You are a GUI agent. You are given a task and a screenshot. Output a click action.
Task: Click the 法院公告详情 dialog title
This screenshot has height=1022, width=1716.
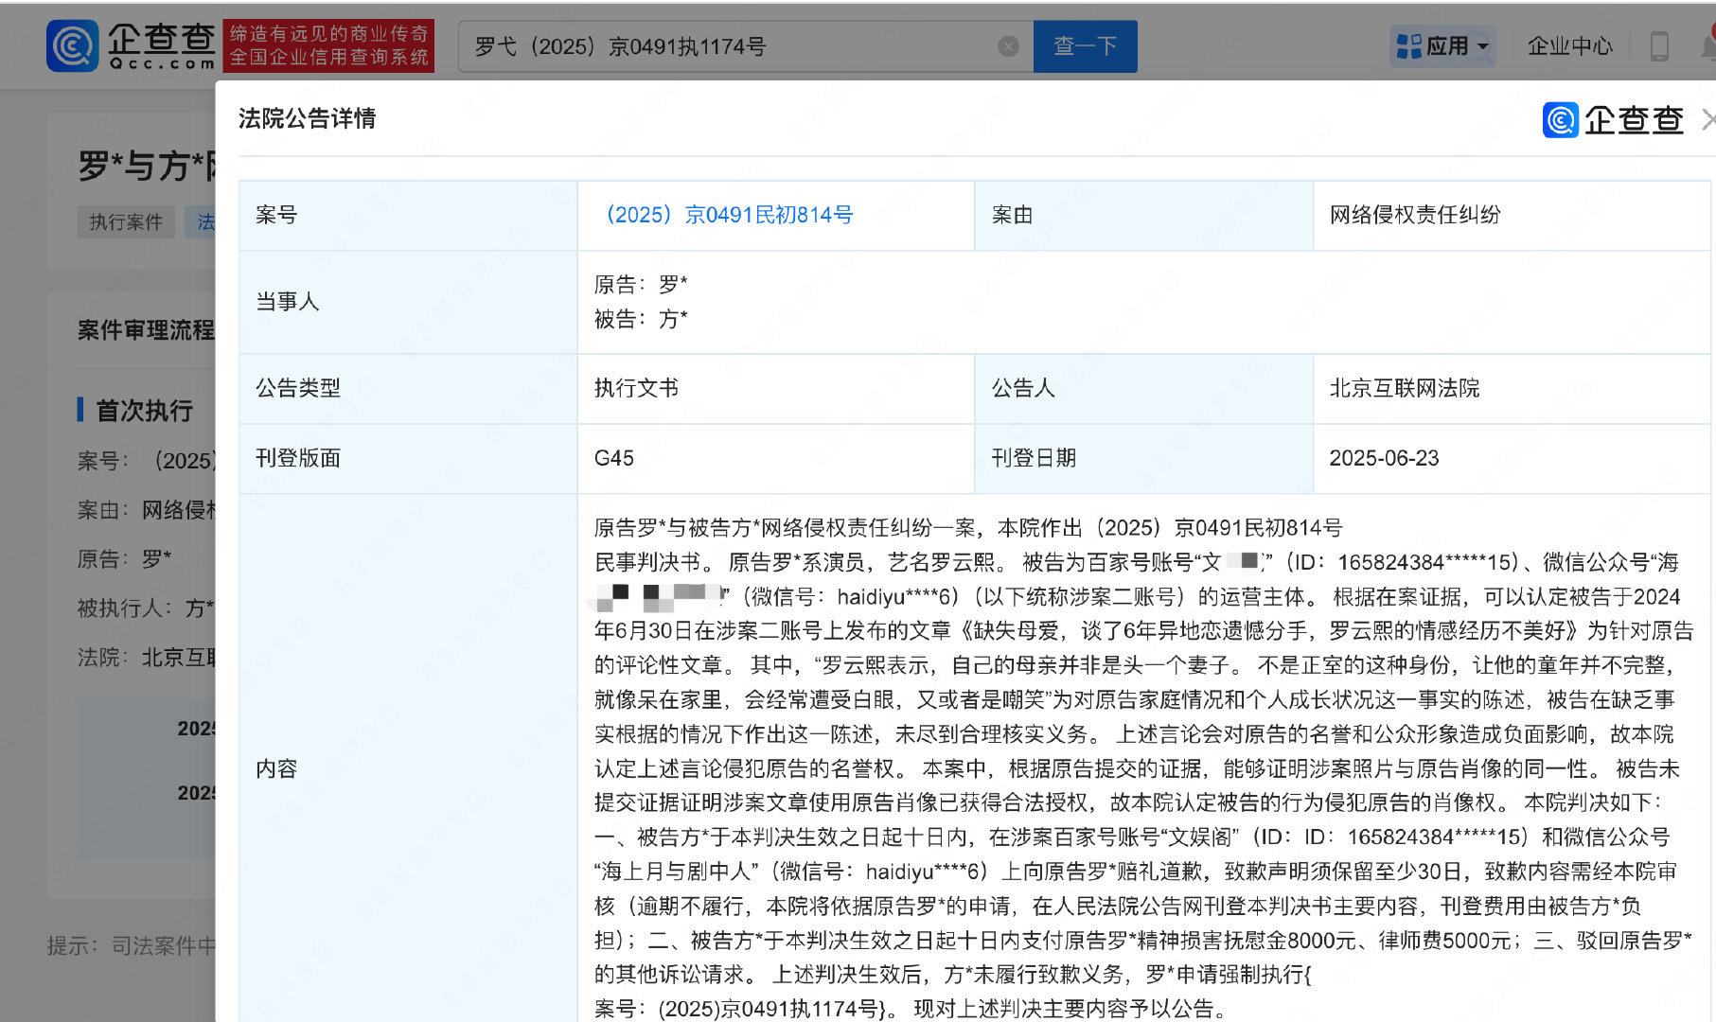click(307, 118)
